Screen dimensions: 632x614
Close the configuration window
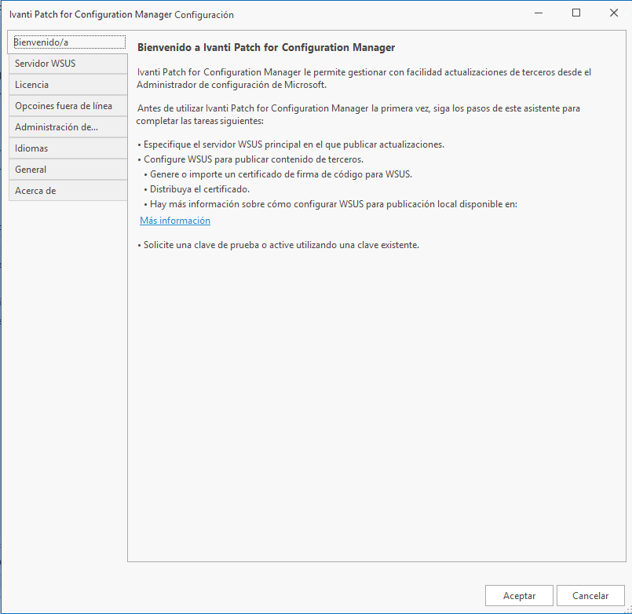[613, 13]
